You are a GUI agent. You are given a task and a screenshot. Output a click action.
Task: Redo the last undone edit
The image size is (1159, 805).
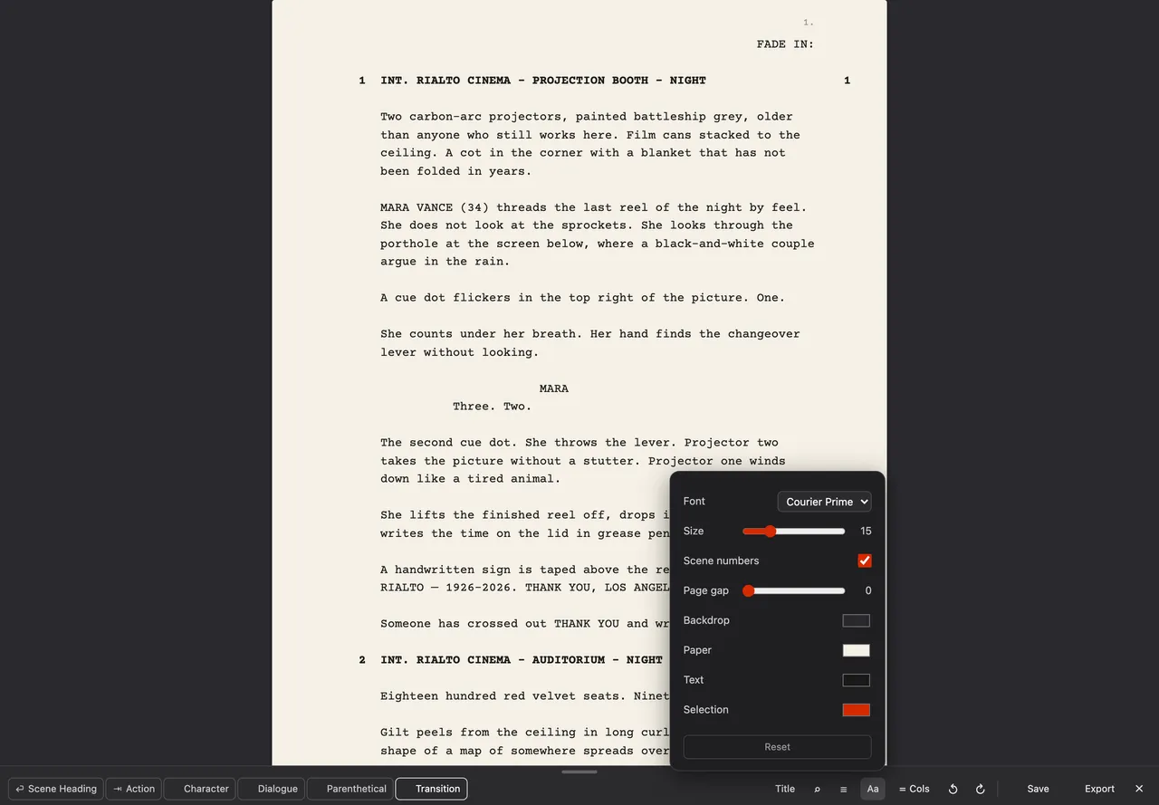(x=980, y=789)
